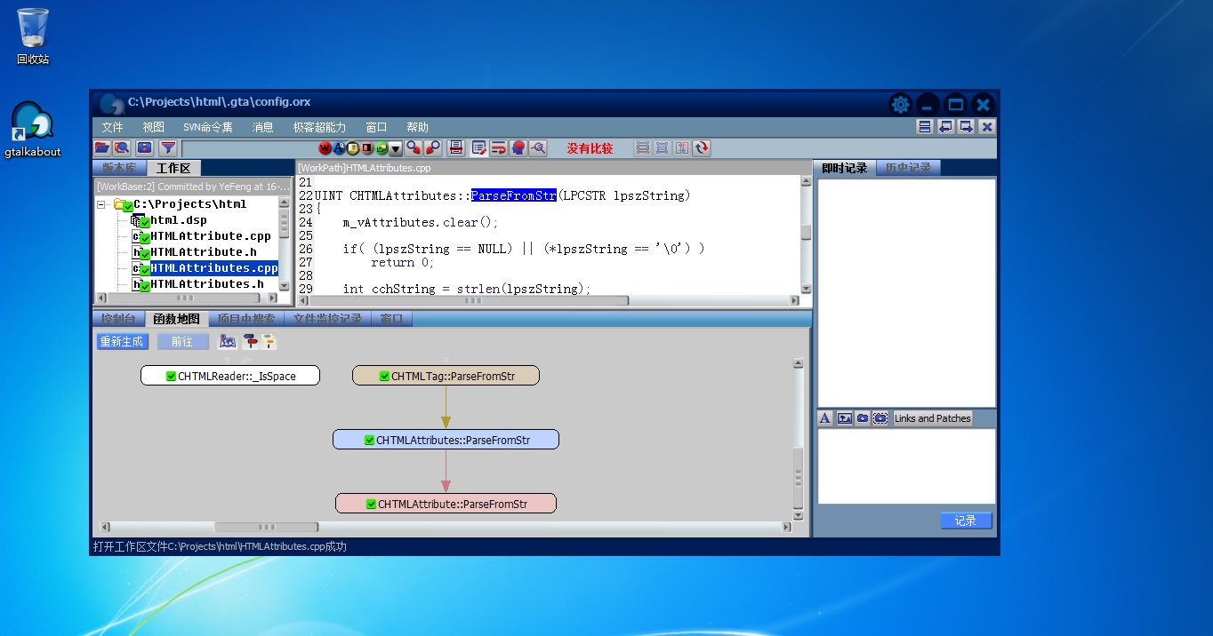
Task: Click the green circle toolbar icon
Action: (382, 148)
